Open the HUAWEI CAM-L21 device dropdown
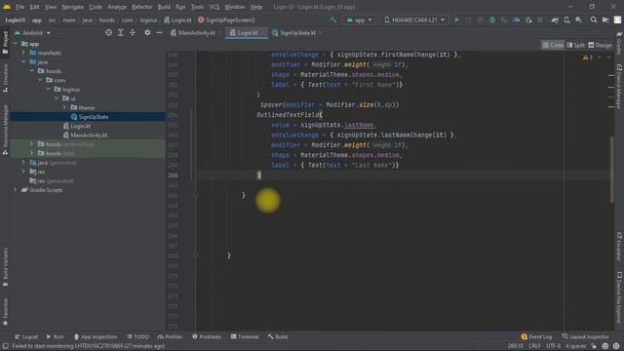This screenshot has height=351, width=624. coord(414,19)
